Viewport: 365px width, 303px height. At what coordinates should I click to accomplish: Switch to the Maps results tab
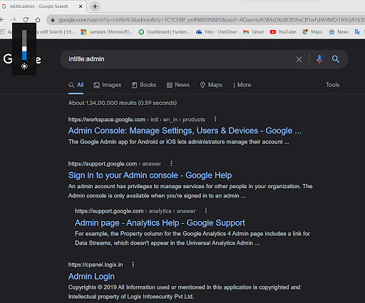[211, 85]
